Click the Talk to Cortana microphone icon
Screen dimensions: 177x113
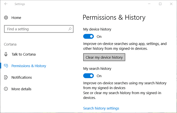point(6,54)
